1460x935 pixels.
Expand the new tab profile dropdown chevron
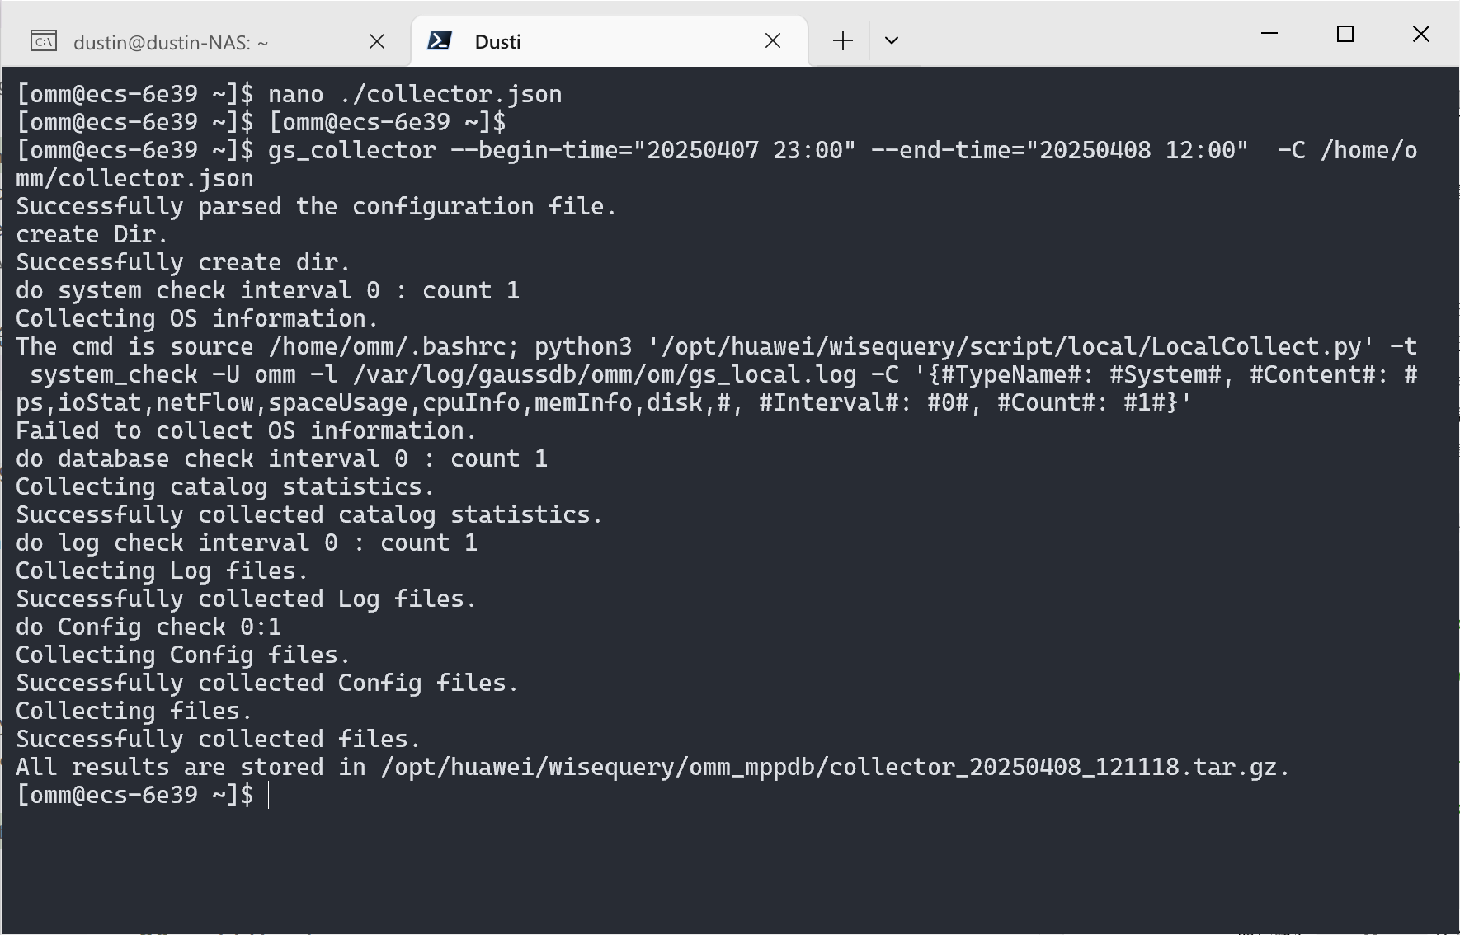892,41
